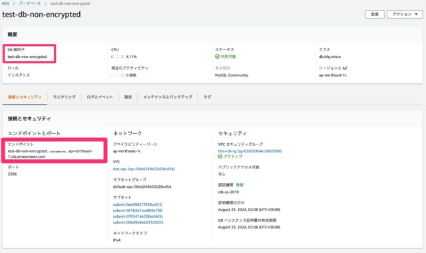
Task: Click the CPU usage progress bar
Action: pos(118,57)
